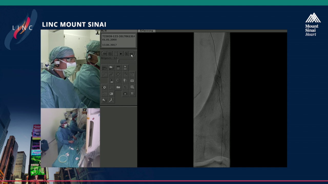Click the Bildgesch. 0.0 label

[109, 58]
